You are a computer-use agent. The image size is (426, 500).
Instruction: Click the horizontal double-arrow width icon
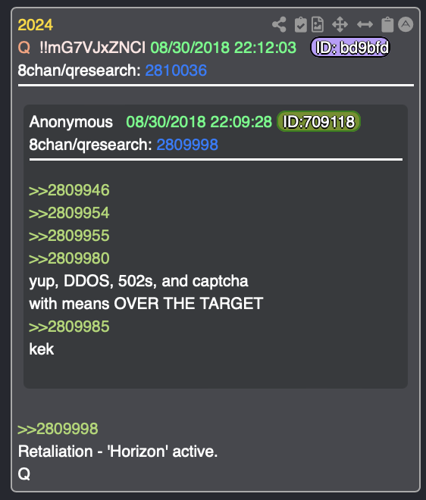365,24
